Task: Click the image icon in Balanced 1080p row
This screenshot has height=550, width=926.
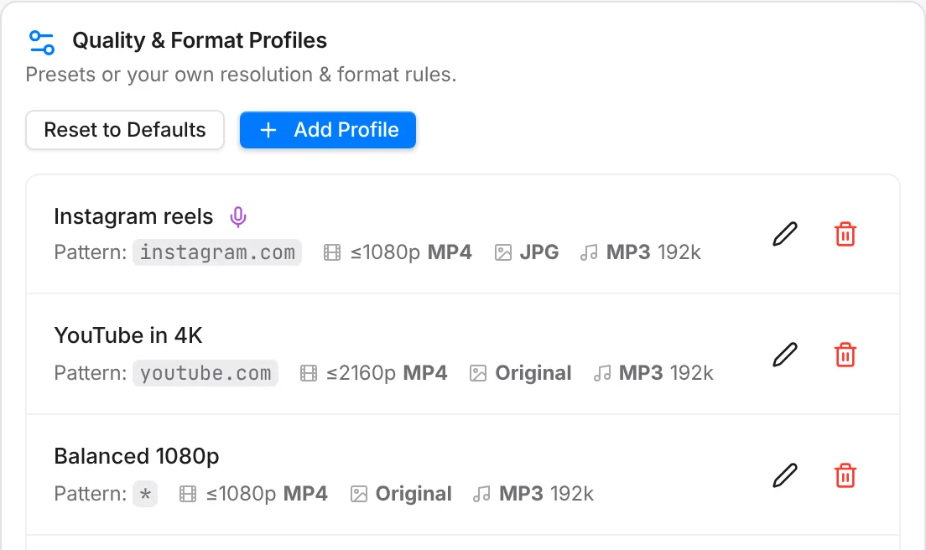Action: point(358,493)
